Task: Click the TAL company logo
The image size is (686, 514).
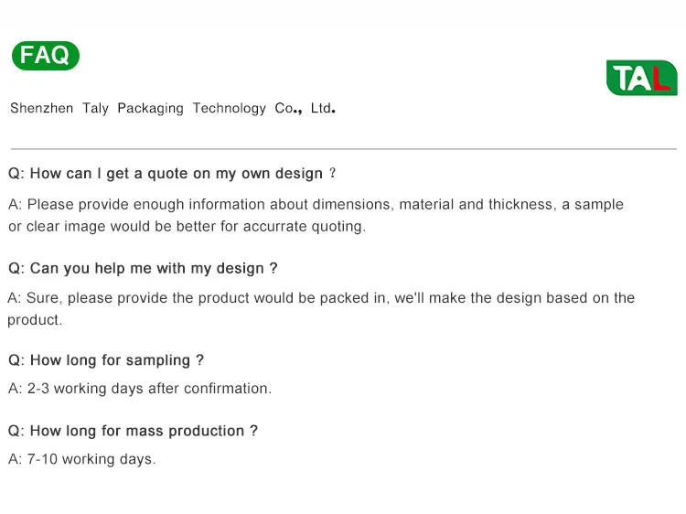Action: tap(641, 78)
